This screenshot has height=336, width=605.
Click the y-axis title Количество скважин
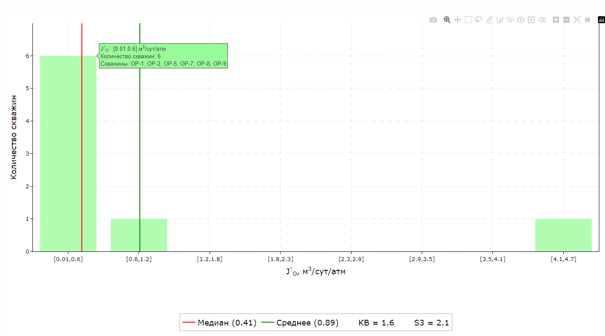tap(13, 137)
